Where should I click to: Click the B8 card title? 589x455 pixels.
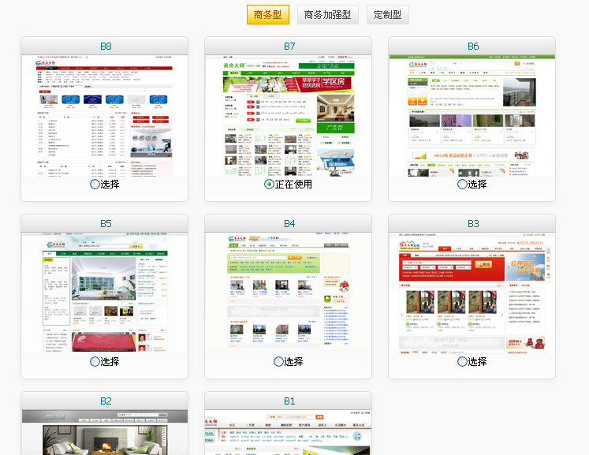(106, 47)
